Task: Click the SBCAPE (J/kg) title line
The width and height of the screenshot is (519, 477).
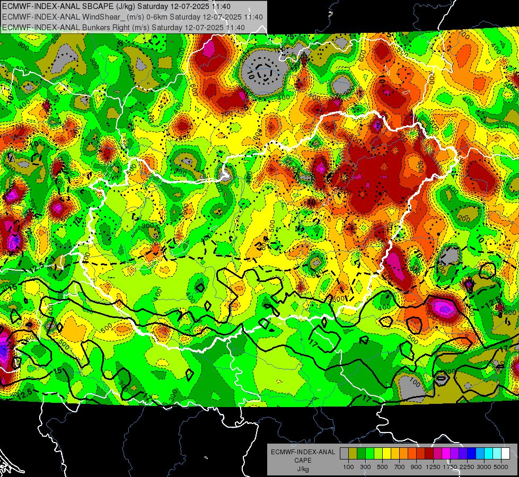Action: (x=116, y=6)
